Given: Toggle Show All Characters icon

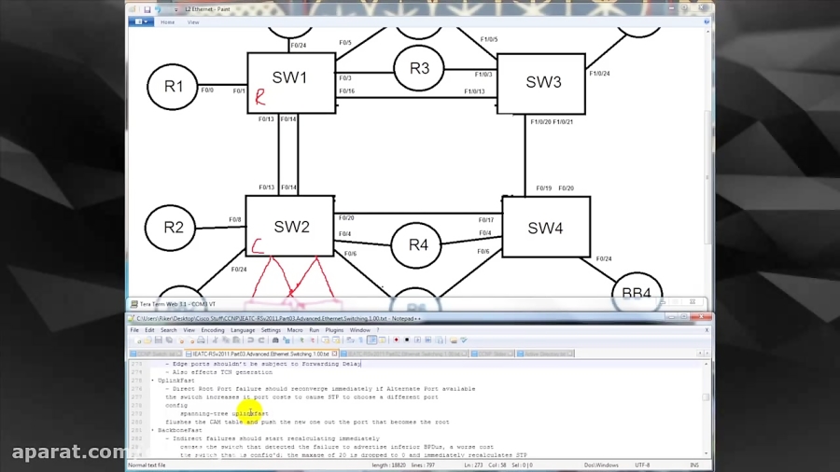Looking at the screenshot, I should click(x=361, y=340).
